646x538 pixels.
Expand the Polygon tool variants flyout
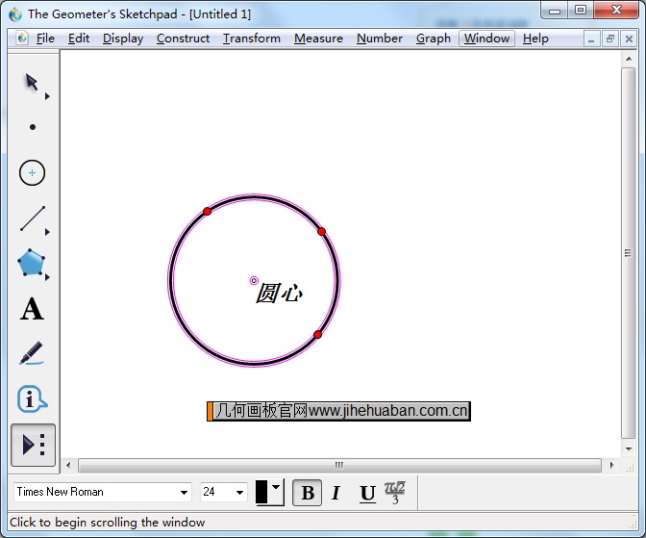click(x=47, y=277)
